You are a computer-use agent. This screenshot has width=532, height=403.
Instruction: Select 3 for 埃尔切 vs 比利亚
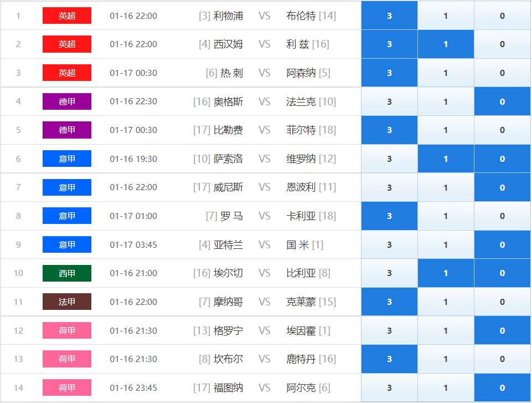(x=389, y=273)
